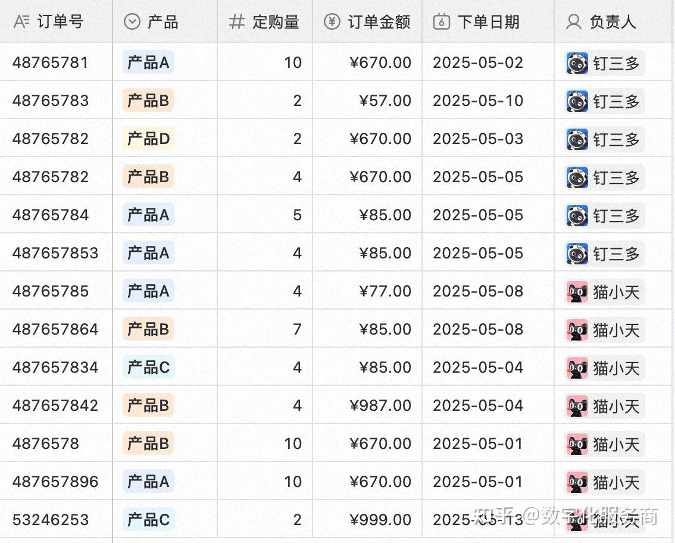Click the person icon beside 负责人 header
675x543 pixels.
coord(573,21)
